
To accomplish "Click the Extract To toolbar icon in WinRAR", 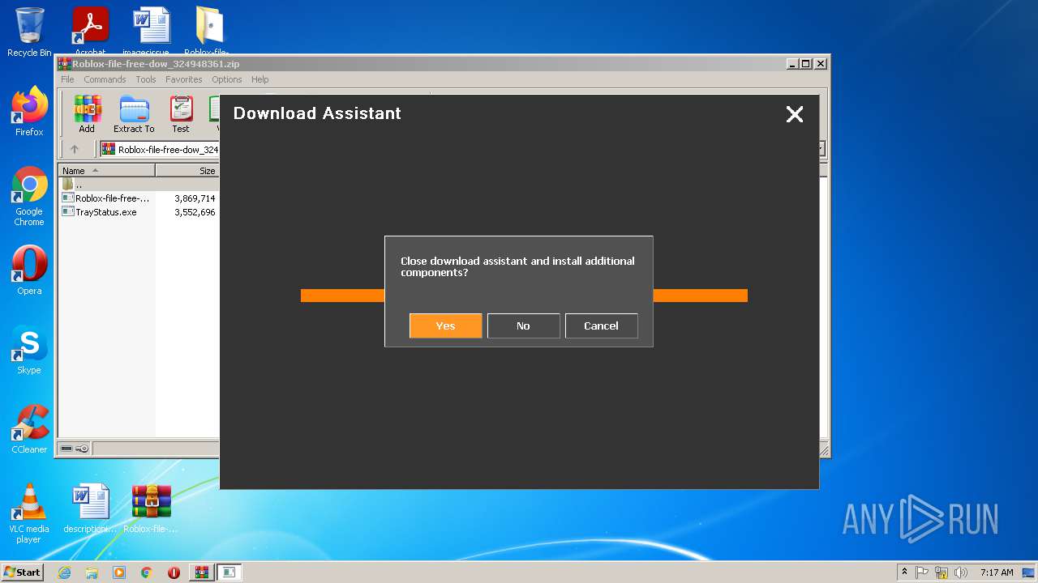I will tap(134, 114).
